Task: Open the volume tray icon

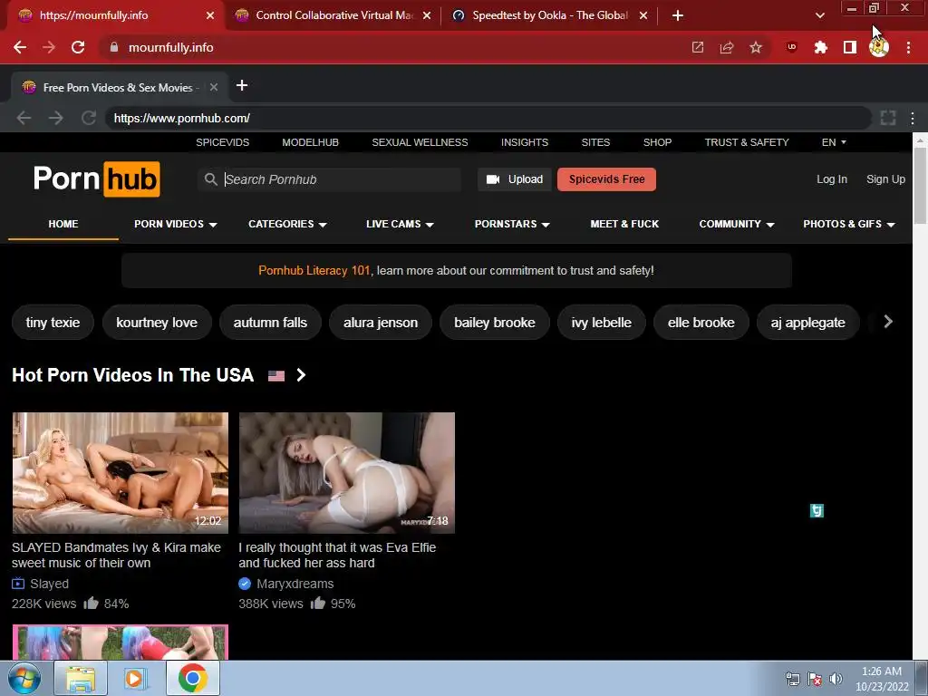Action: pyautogui.click(x=836, y=679)
